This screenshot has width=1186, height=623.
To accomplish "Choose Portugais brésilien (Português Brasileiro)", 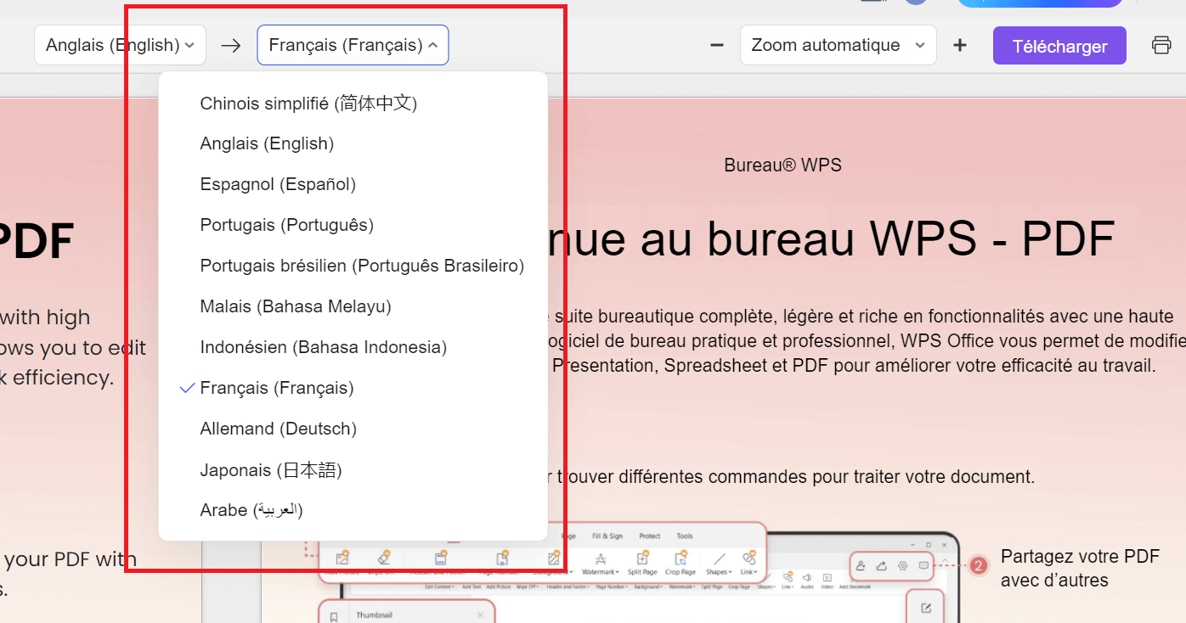I will pos(353,267).
